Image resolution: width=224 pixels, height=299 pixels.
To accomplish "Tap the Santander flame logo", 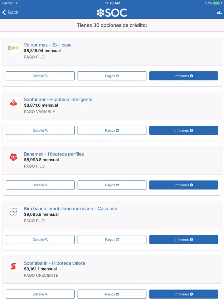I will 13,103.
